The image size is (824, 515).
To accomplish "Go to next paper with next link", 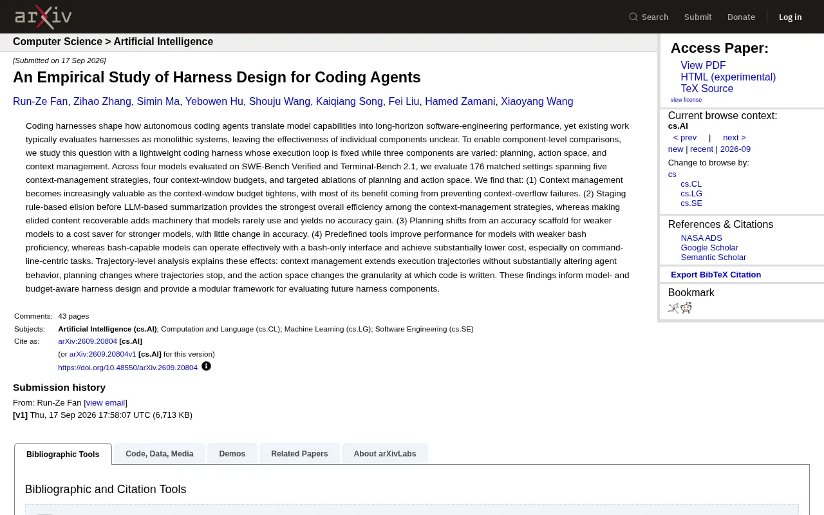I will [x=734, y=138].
